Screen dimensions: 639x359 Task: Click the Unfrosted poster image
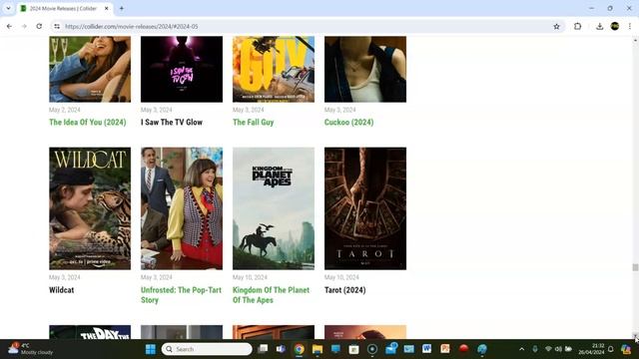[182, 208]
